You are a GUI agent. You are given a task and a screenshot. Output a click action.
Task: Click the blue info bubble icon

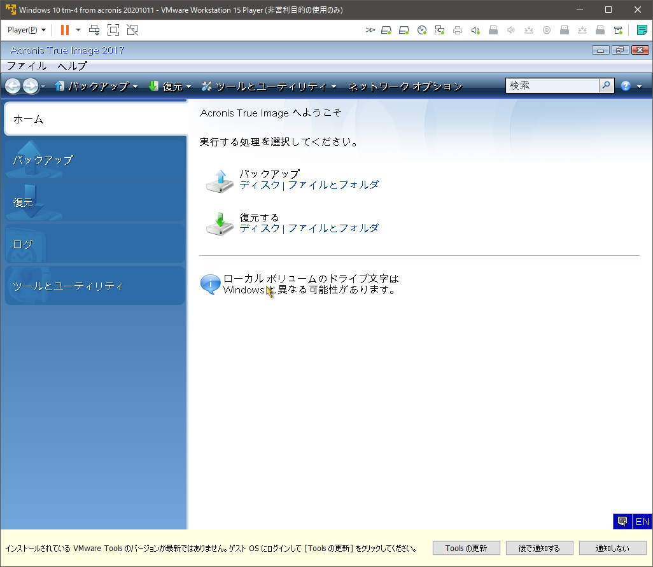(210, 284)
